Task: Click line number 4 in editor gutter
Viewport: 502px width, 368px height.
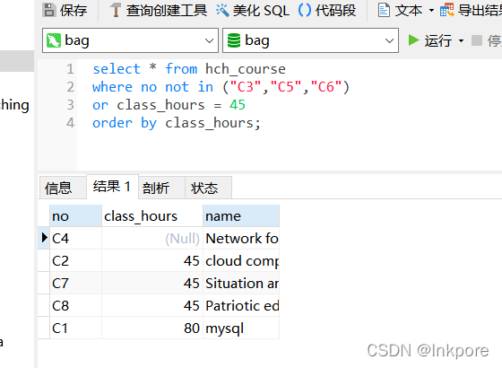Action: pyautogui.click(x=70, y=123)
